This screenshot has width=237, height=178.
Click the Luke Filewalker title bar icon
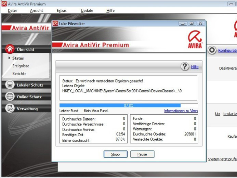pos(55,23)
